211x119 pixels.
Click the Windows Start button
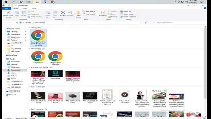[6, 2]
